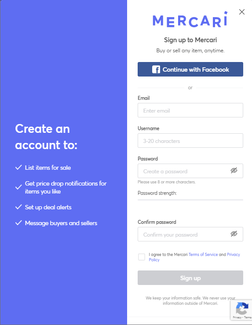
Task: Click the Facebook logo icon
Action: pos(156,69)
